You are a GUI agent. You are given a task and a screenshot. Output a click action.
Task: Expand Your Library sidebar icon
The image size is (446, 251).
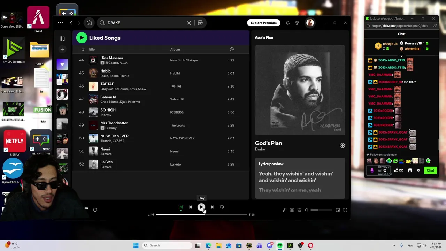[62, 39]
